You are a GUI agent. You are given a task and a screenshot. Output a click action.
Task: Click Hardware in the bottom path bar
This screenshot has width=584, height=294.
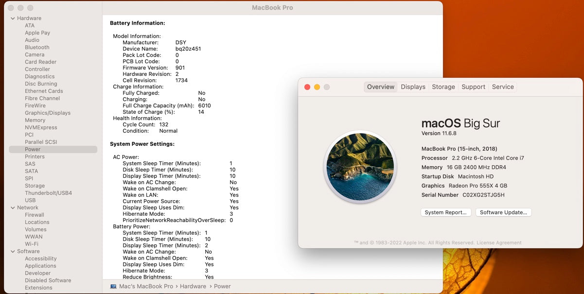coord(193,286)
